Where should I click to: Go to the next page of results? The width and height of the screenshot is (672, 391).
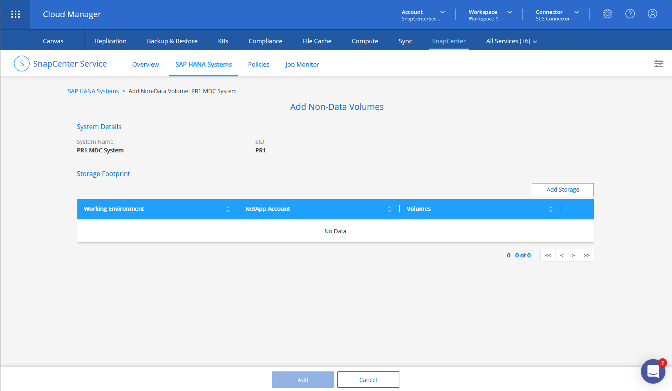coord(573,255)
